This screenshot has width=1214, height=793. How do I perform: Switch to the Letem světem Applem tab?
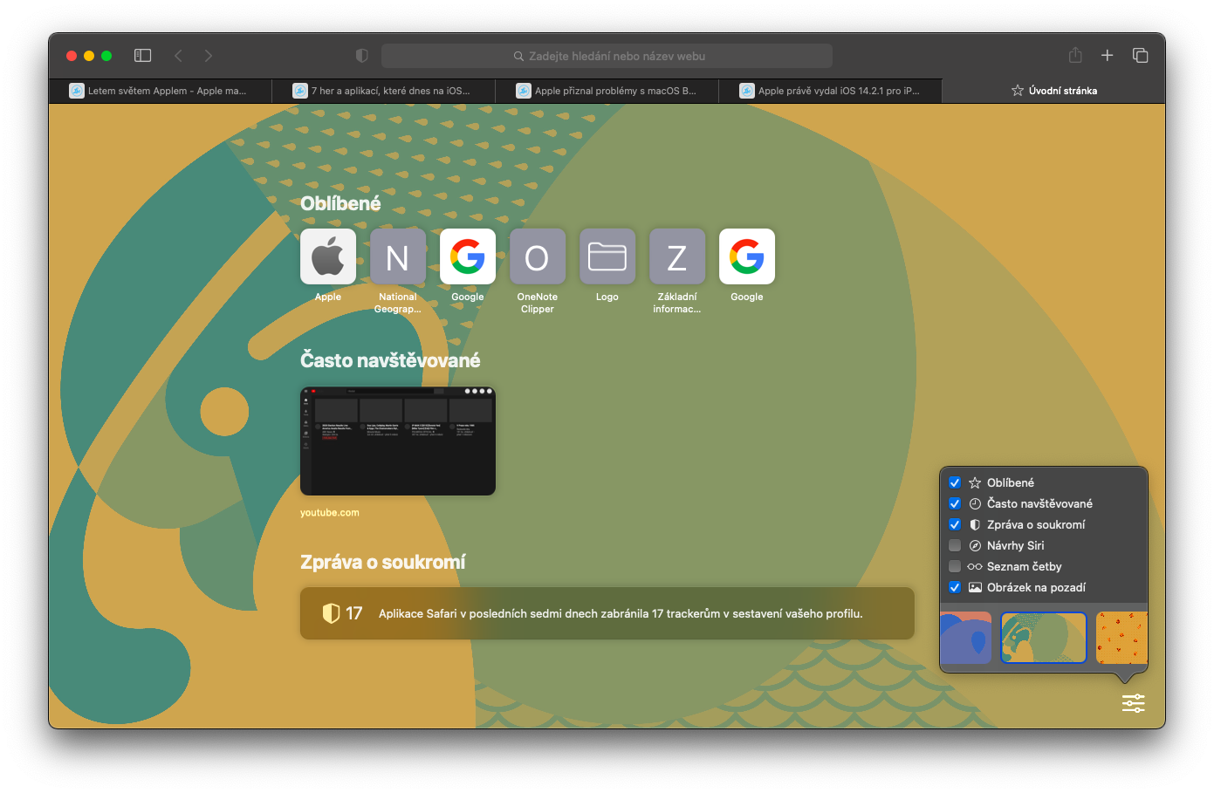pyautogui.click(x=161, y=91)
